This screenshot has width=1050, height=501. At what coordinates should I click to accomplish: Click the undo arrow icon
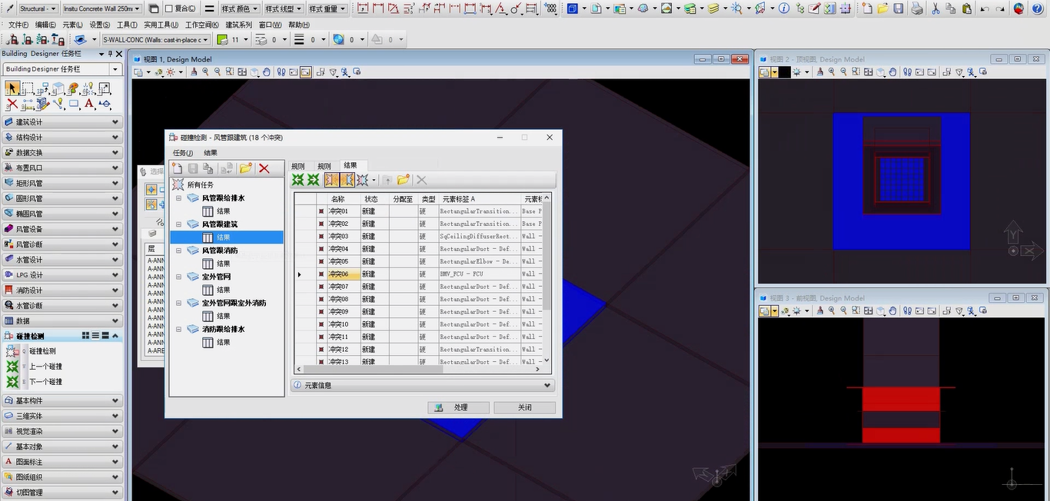pos(985,8)
